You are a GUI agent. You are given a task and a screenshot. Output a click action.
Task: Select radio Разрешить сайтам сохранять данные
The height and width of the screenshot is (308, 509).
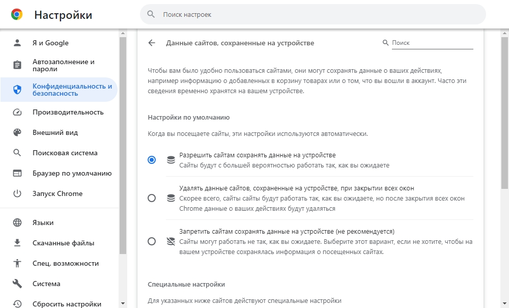point(152,160)
